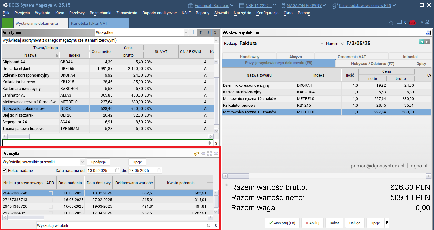
Task: Refresh the Przesyłki shipments list
Action: point(196,153)
